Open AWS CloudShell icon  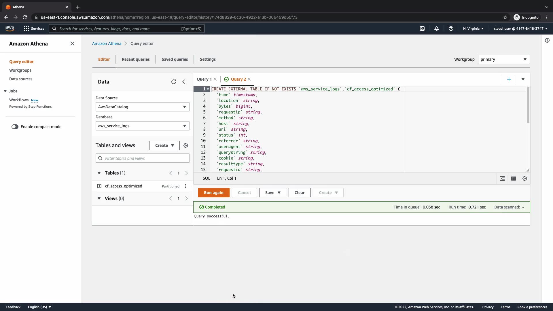point(422,29)
